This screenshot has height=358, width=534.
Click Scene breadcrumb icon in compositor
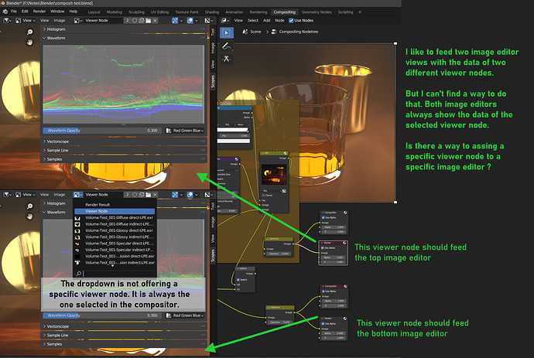pos(245,32)
